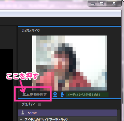Image resolution: width=124 pixels, height=121 pixels.
Task: Toggle the webcam camera icon
Action: (x=55, y=94)
